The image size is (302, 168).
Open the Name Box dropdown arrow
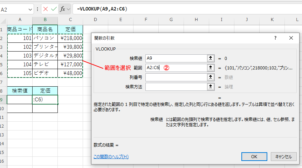(31, 9)
